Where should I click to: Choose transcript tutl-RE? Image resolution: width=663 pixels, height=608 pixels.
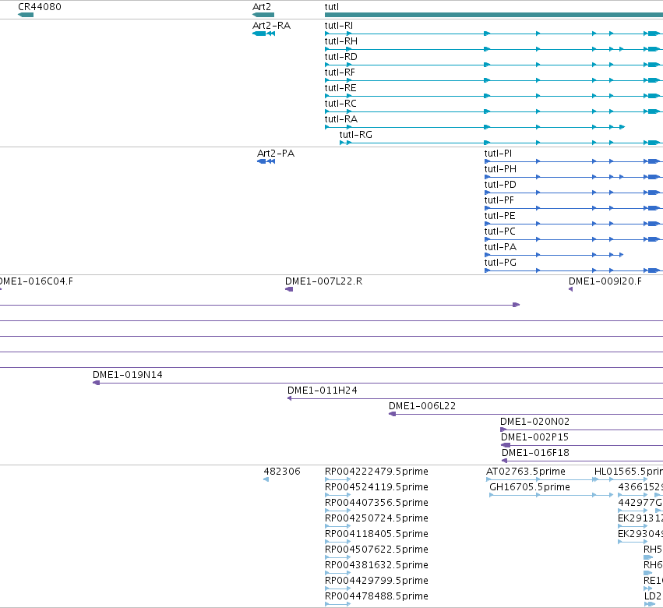click(340, 88)
